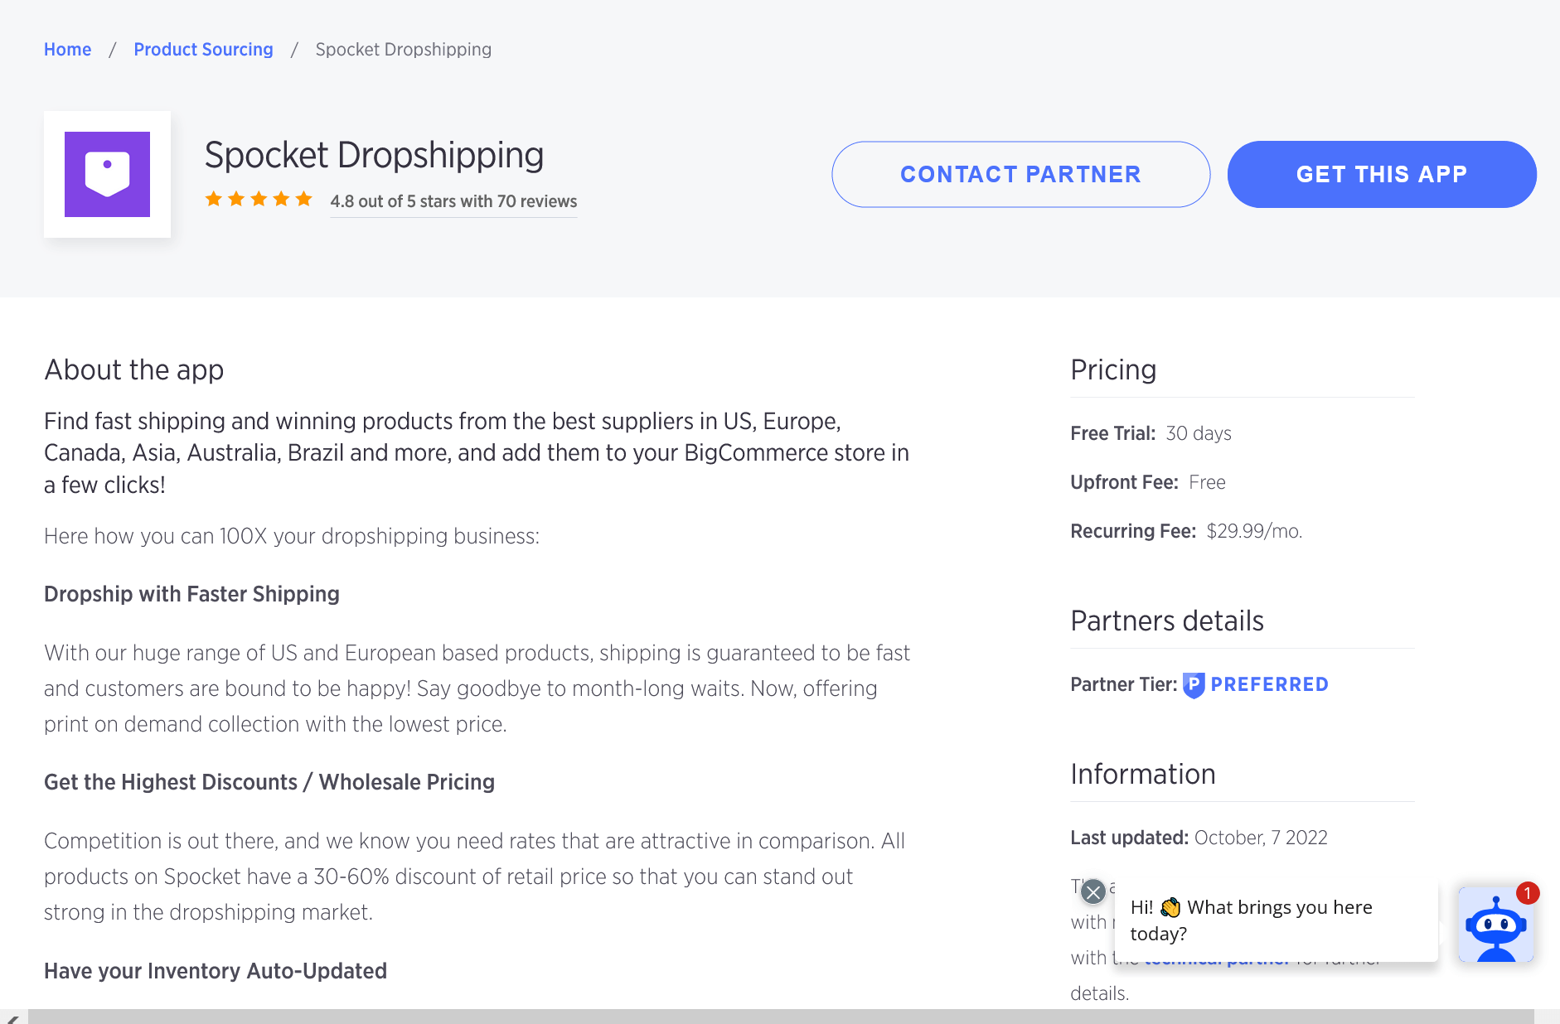Click the About the app heading

point(134,370)
